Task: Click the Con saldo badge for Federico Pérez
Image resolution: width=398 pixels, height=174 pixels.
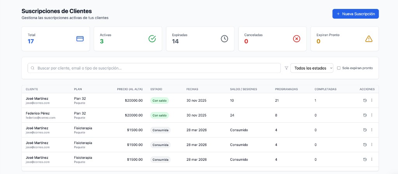Action: click(161, 115)
